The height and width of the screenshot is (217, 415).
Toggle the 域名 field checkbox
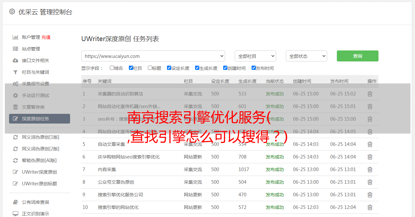click(112, 68)
